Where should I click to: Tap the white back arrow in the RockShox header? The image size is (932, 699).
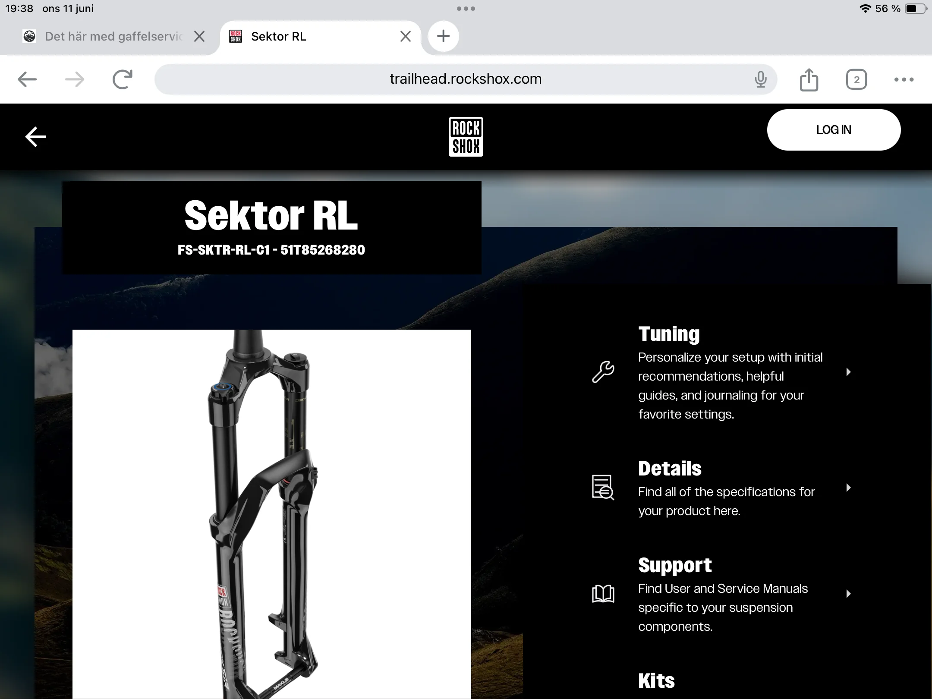point(35,137)
